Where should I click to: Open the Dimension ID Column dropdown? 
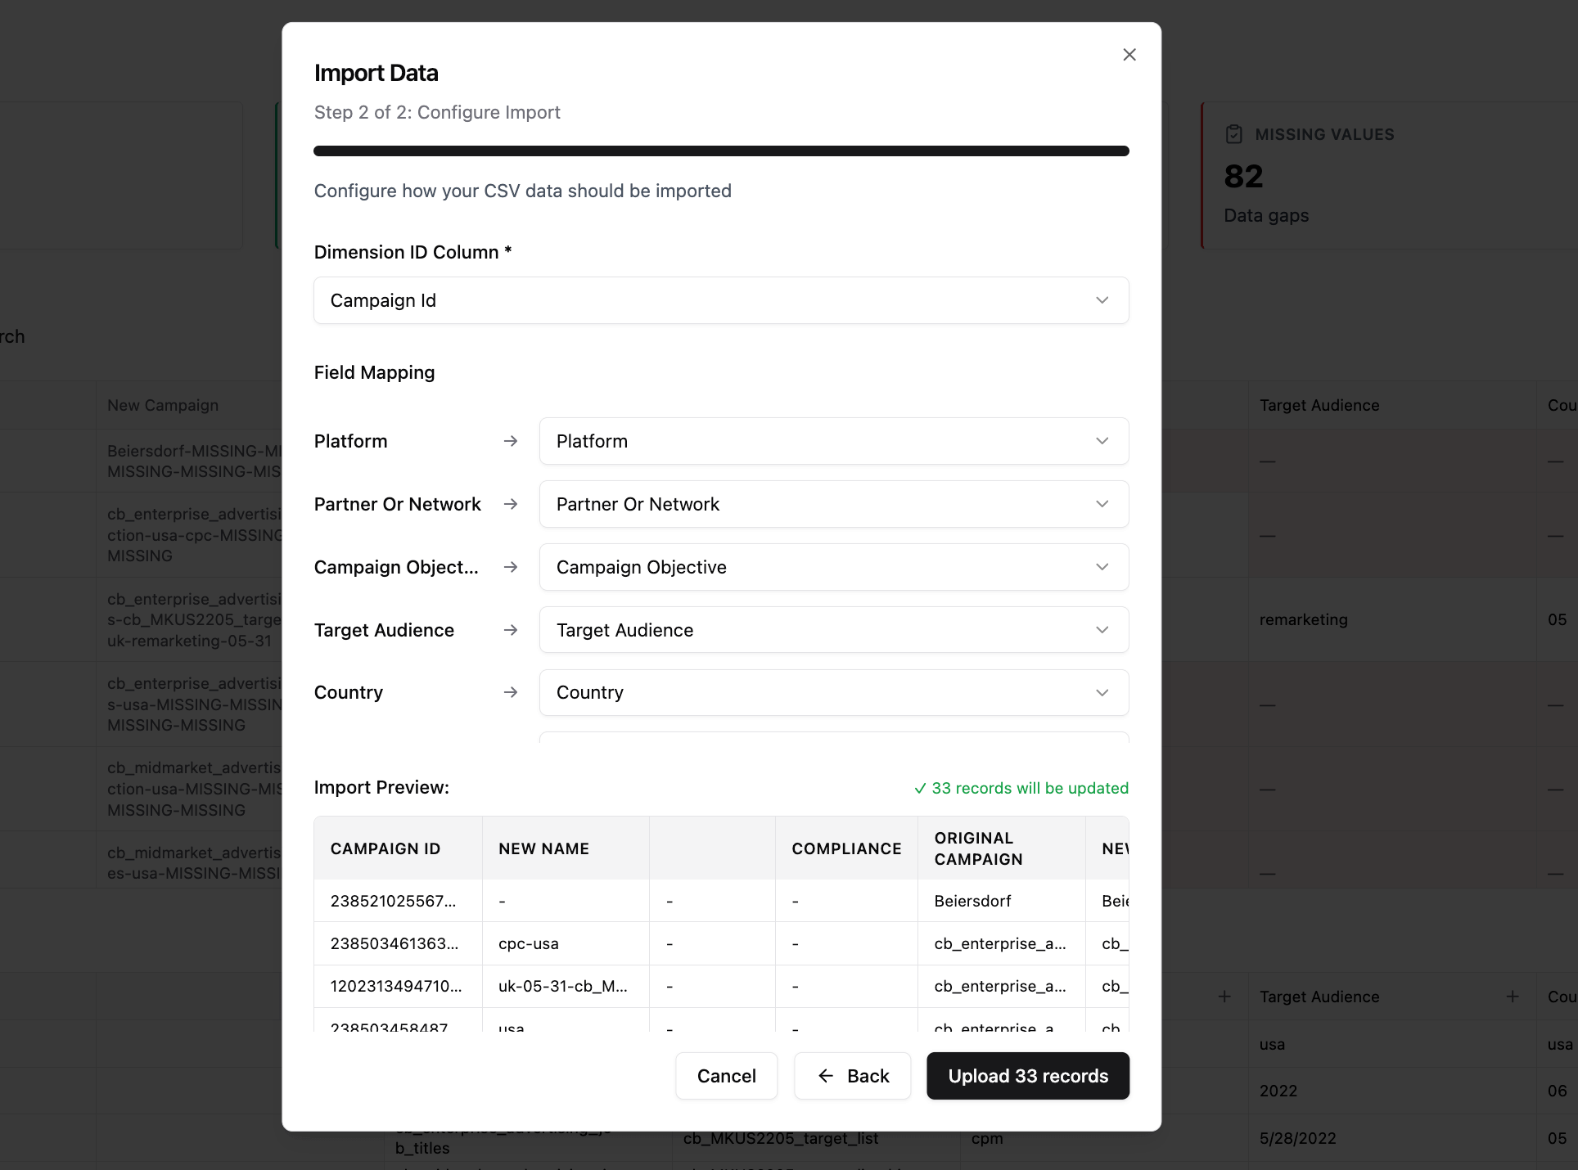[720, 300]
